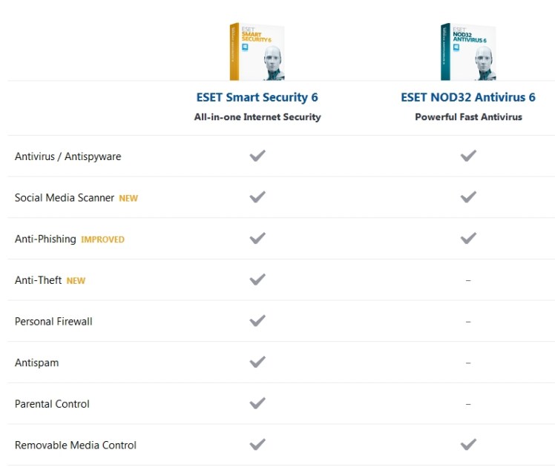Click NOD32 checkmark for Antivirus / Antispyware
The width and height of the screenshot is (555, 467).
coord(468,156)
